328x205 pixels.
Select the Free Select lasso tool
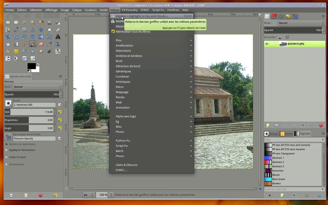pyautogui.click(x=25, y=22)
